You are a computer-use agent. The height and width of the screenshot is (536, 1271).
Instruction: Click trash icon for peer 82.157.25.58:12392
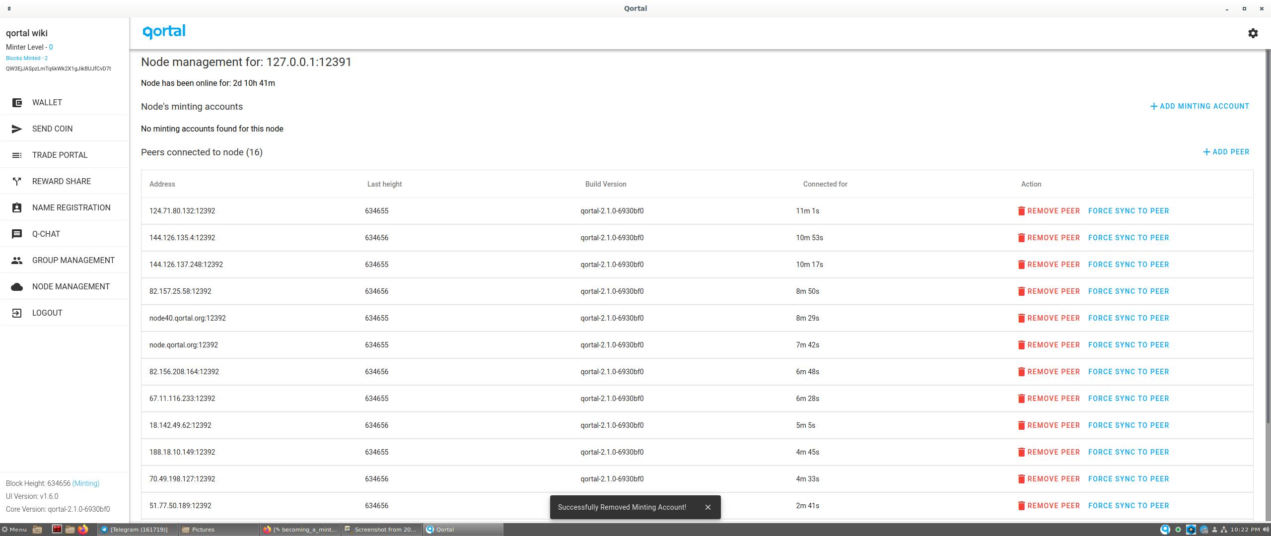pos(1021,291)
